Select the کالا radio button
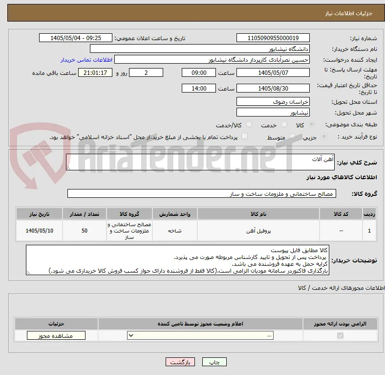 tap(311, 124)
